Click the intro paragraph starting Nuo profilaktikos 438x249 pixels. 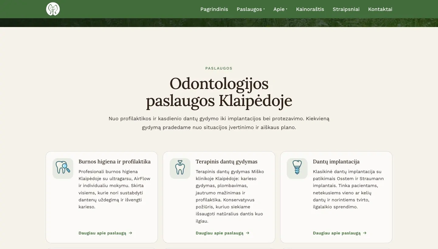pos(219,123)
